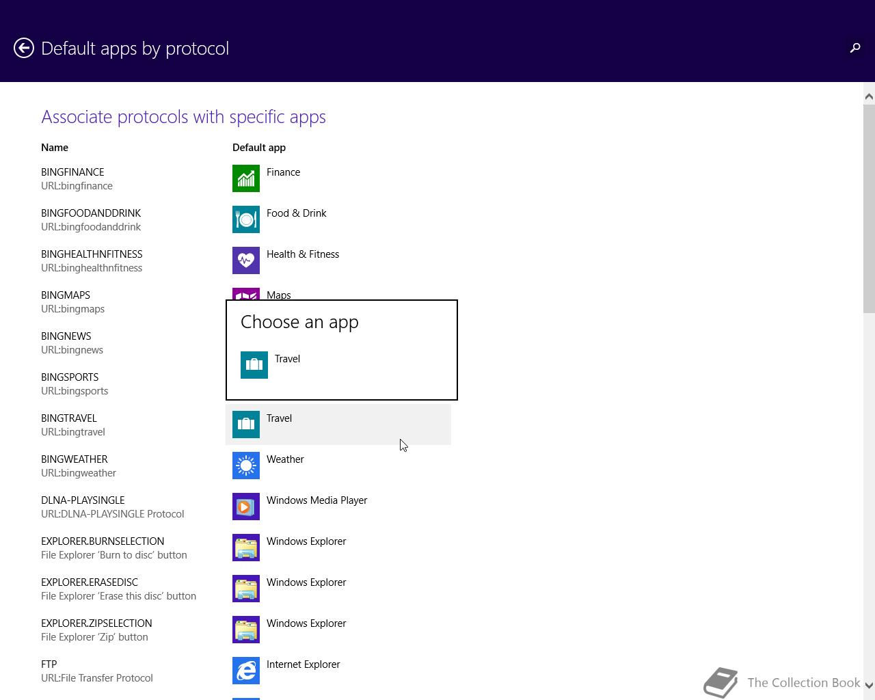Image resolution: width=875 pixels, height=700 pixels.
Task: Click the Weather sun icon
Action: pos(246,466)
